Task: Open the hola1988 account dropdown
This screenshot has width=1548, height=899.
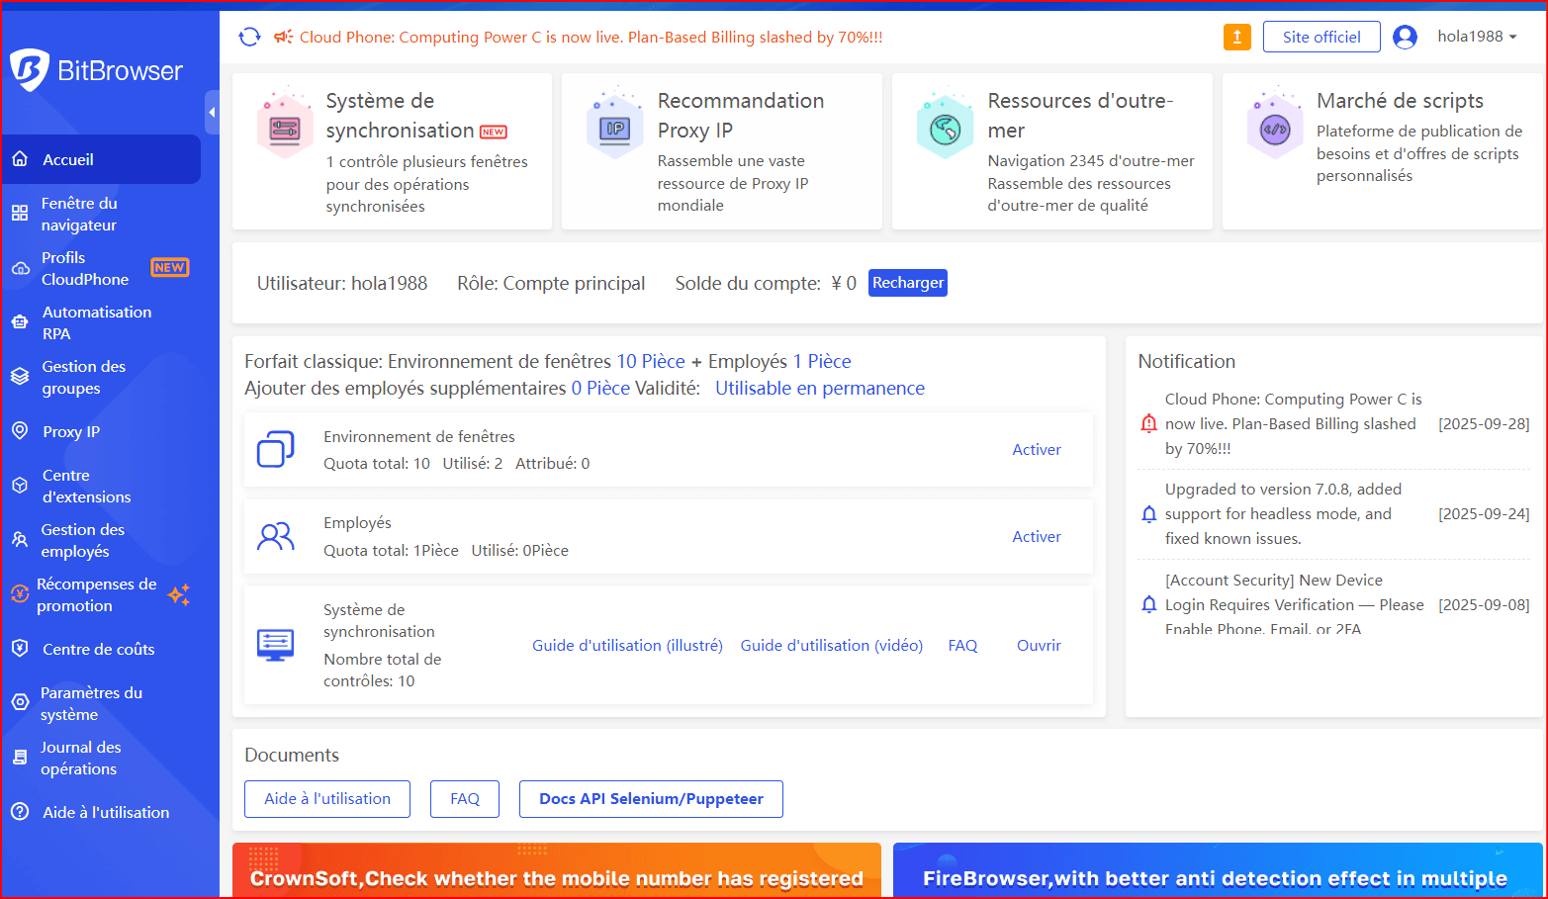Action: pyautogui.click(x=1477, y=37)
